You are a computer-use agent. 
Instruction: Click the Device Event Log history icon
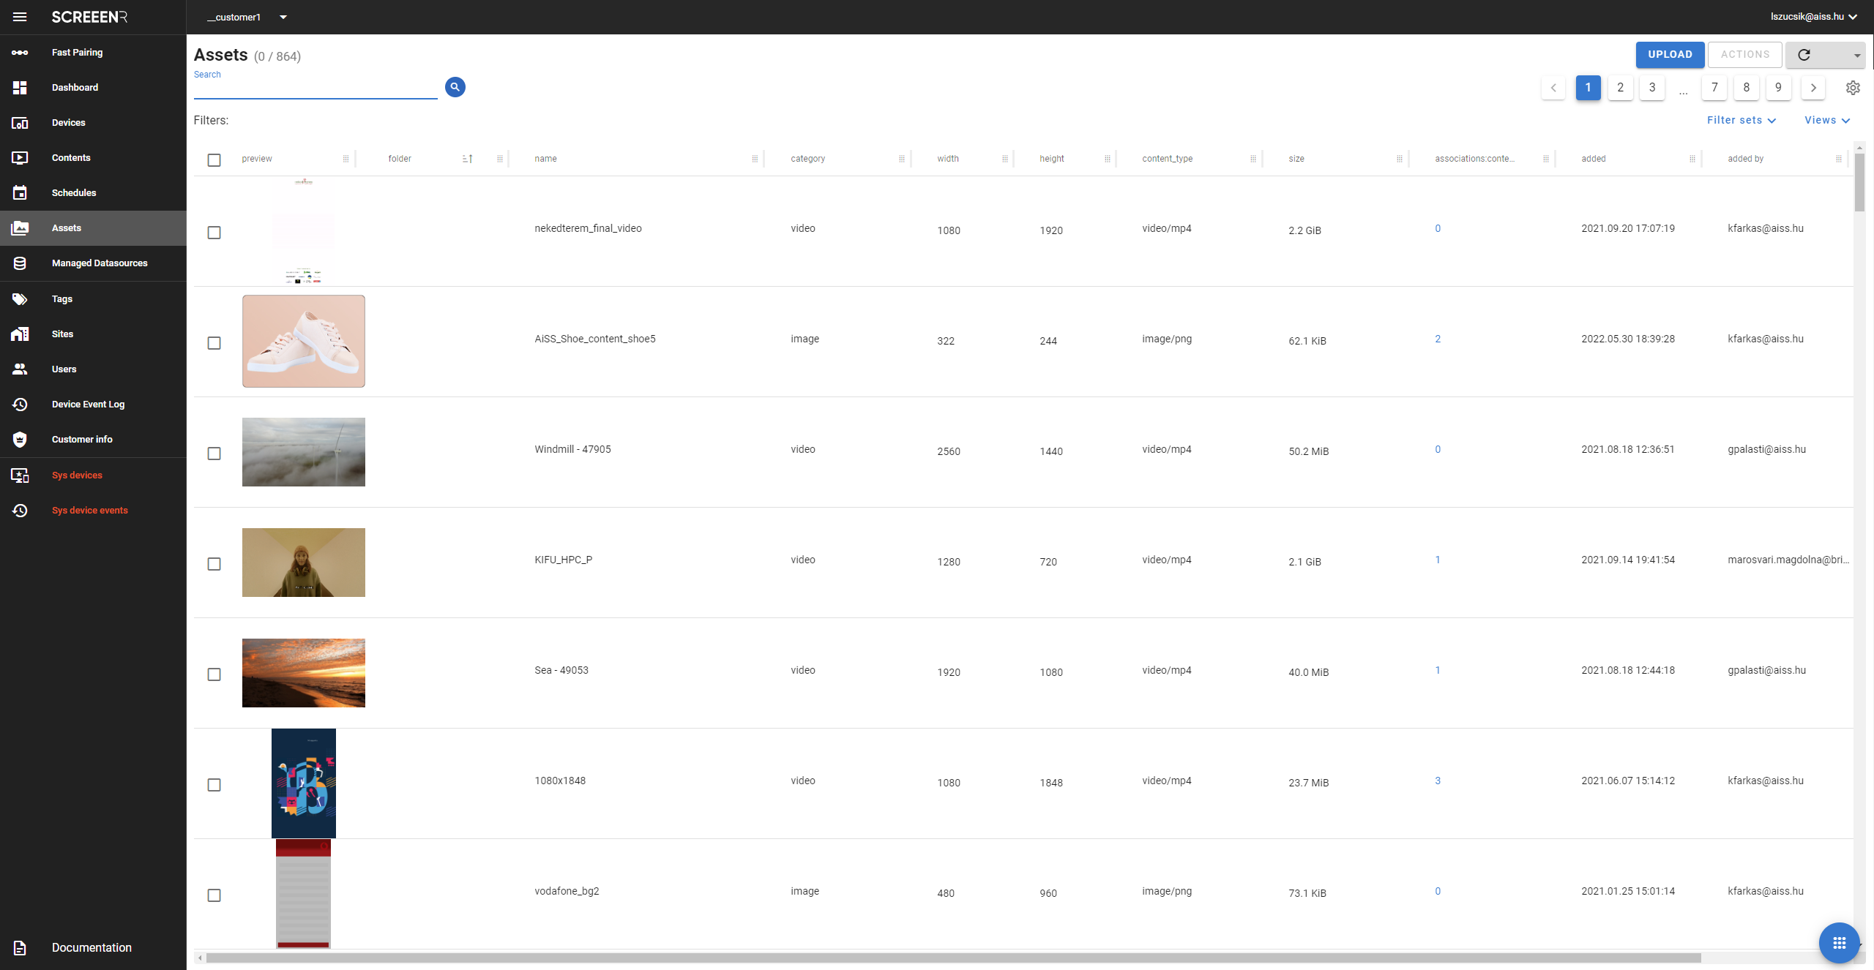tap(20, 405)
